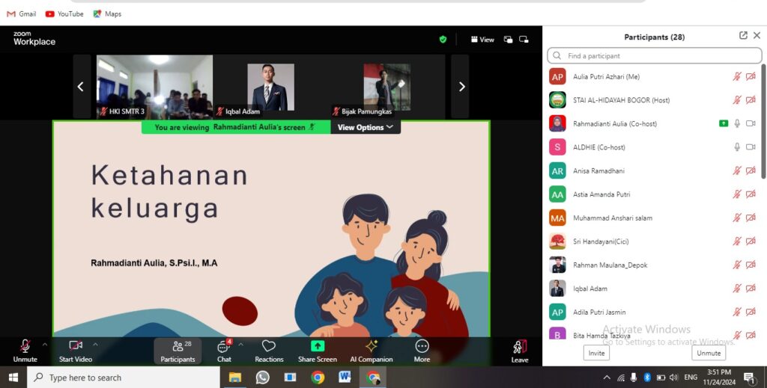
Task: Click the More options ellipsis icon
Action: coord(422,347)
